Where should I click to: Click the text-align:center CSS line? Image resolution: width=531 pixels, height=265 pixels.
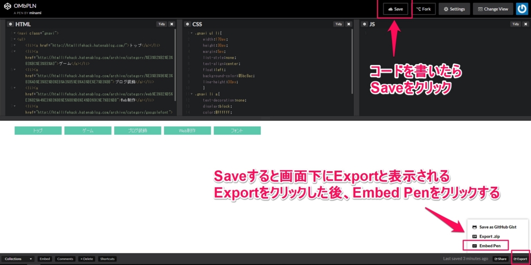tap(221, 64)
